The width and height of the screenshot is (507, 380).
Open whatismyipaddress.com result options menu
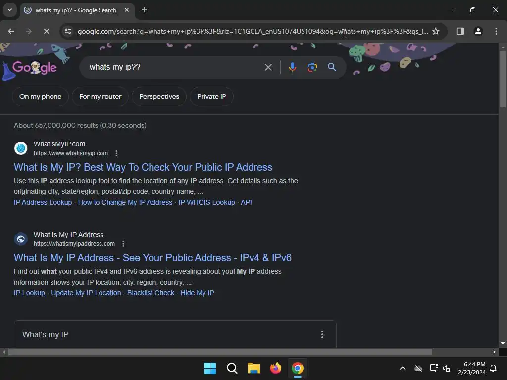pos(123,244)
